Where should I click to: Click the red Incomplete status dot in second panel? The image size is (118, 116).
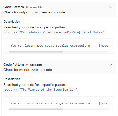pos(27,65)
